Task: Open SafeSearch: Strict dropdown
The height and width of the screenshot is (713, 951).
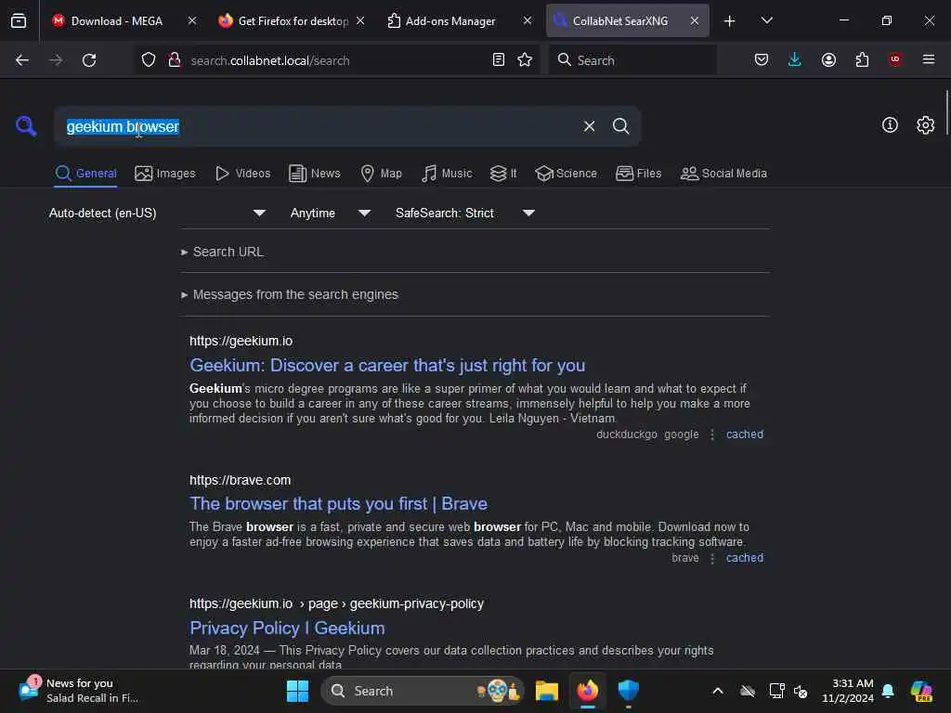Action: (x=465, y=213)
